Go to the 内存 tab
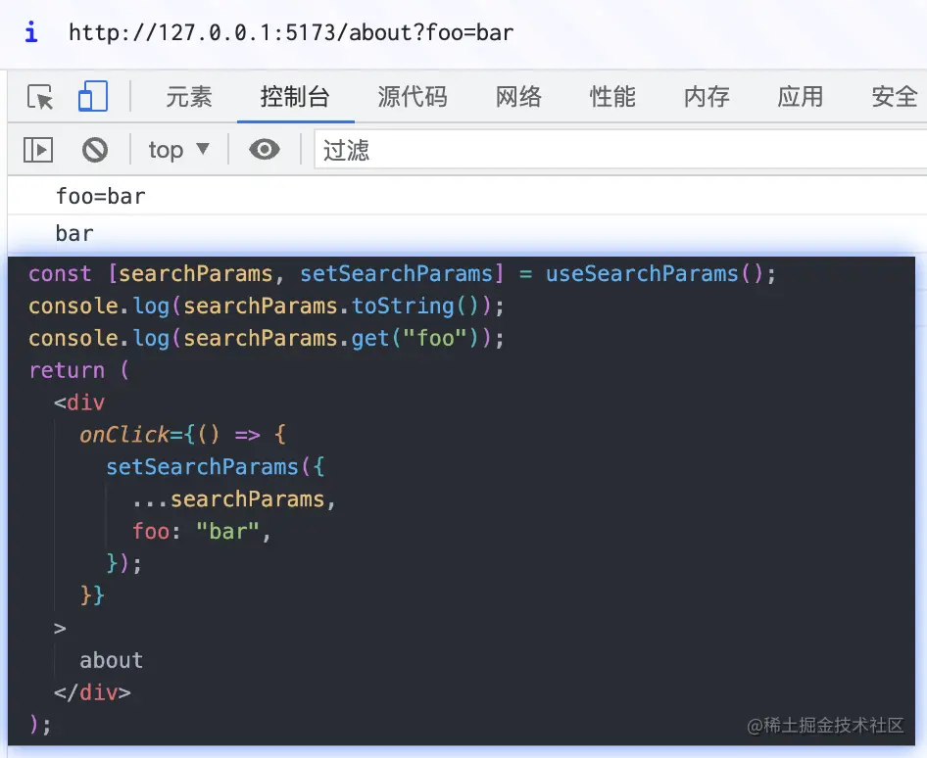 click(707, 97)
